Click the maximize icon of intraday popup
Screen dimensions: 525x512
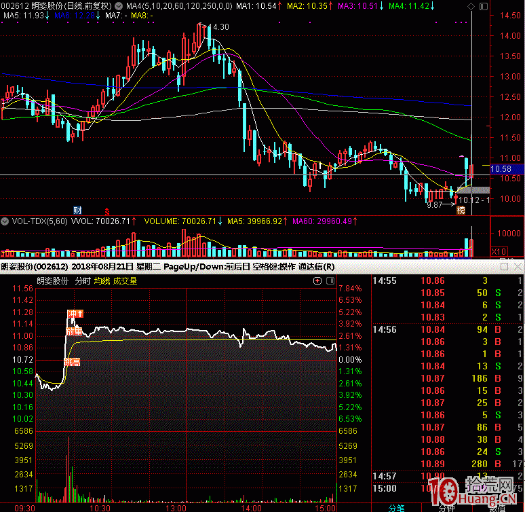pyautogui.click(x=504, y=267)
